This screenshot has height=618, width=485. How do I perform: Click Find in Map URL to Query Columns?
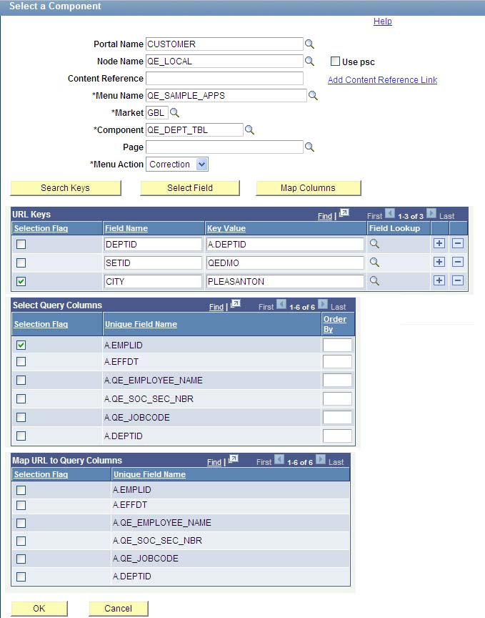(214, 462)
